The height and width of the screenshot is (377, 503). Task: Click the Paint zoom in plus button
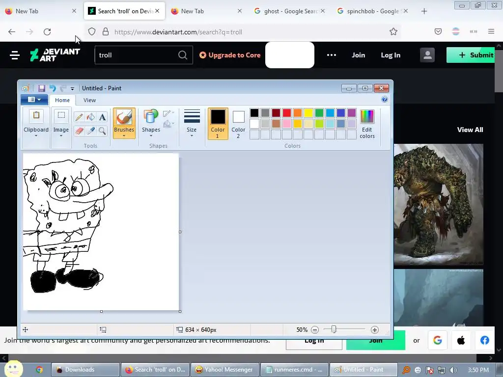(374, 330)
